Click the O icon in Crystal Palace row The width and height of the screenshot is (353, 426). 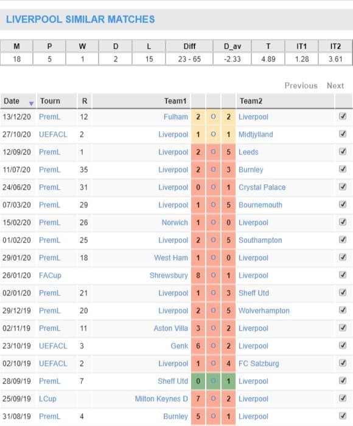[x=214, y=187]
